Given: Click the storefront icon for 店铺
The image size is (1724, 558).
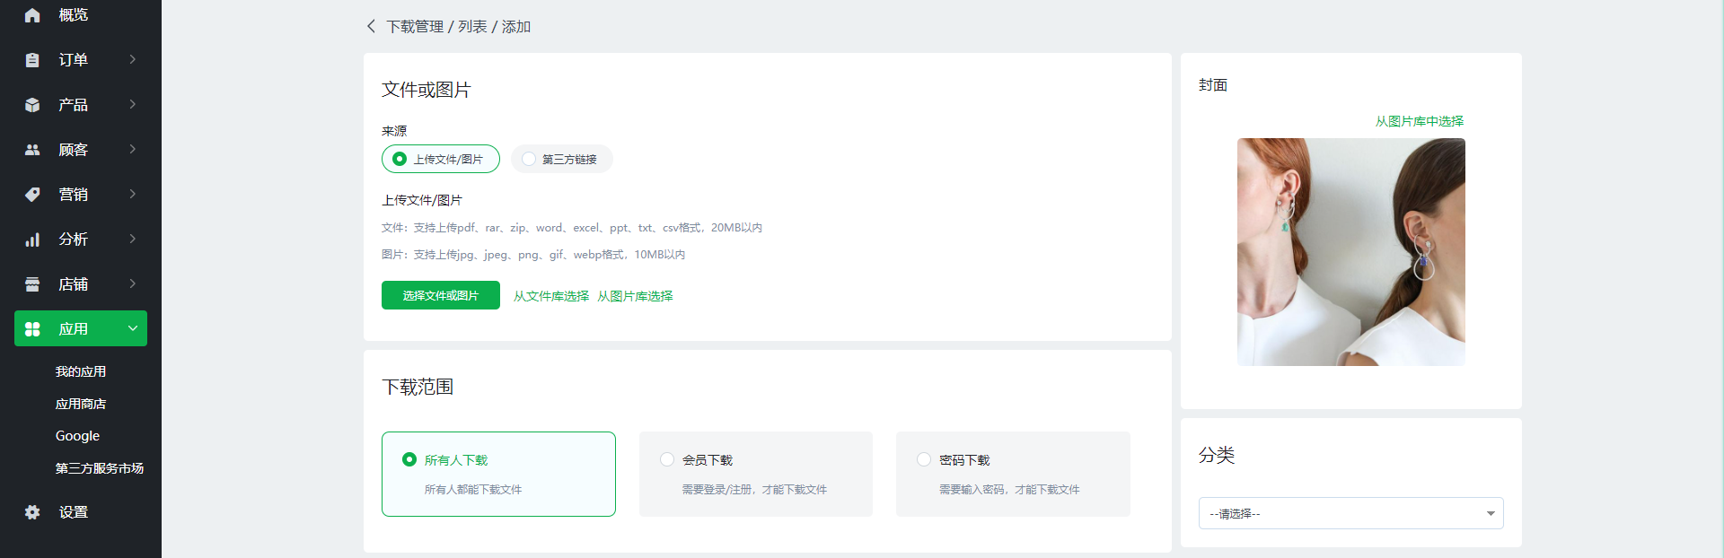Looking at the screenshot, I should click(x=32, y=284).
